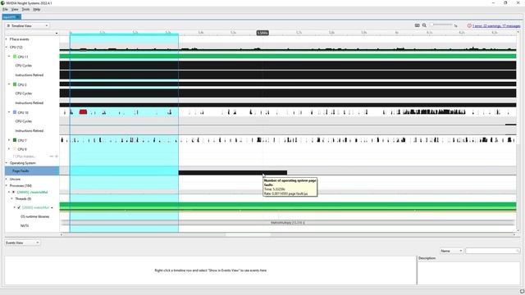Collapse the Processes (184) group
The width and height of the screenshot is (525, 295).
pos(7,186)
